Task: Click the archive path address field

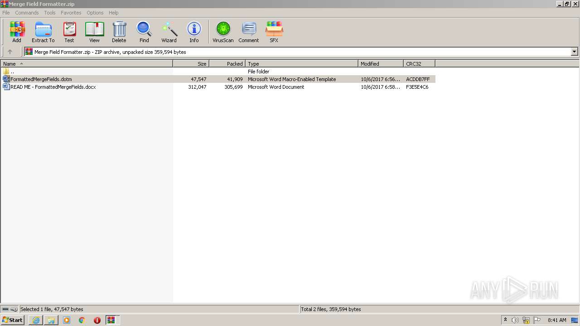Action: [301, 52]
